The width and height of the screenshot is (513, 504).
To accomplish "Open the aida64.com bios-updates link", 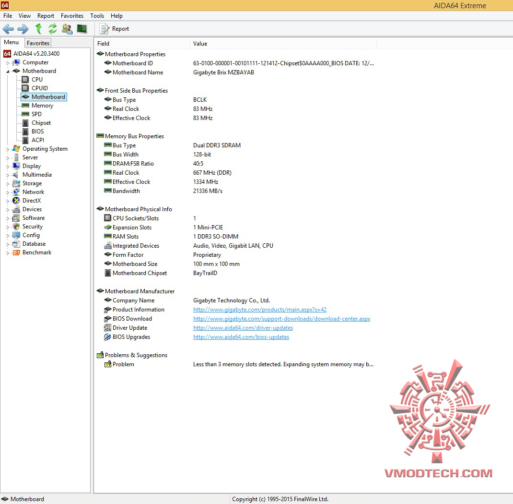I will click(x=241, y=337).
